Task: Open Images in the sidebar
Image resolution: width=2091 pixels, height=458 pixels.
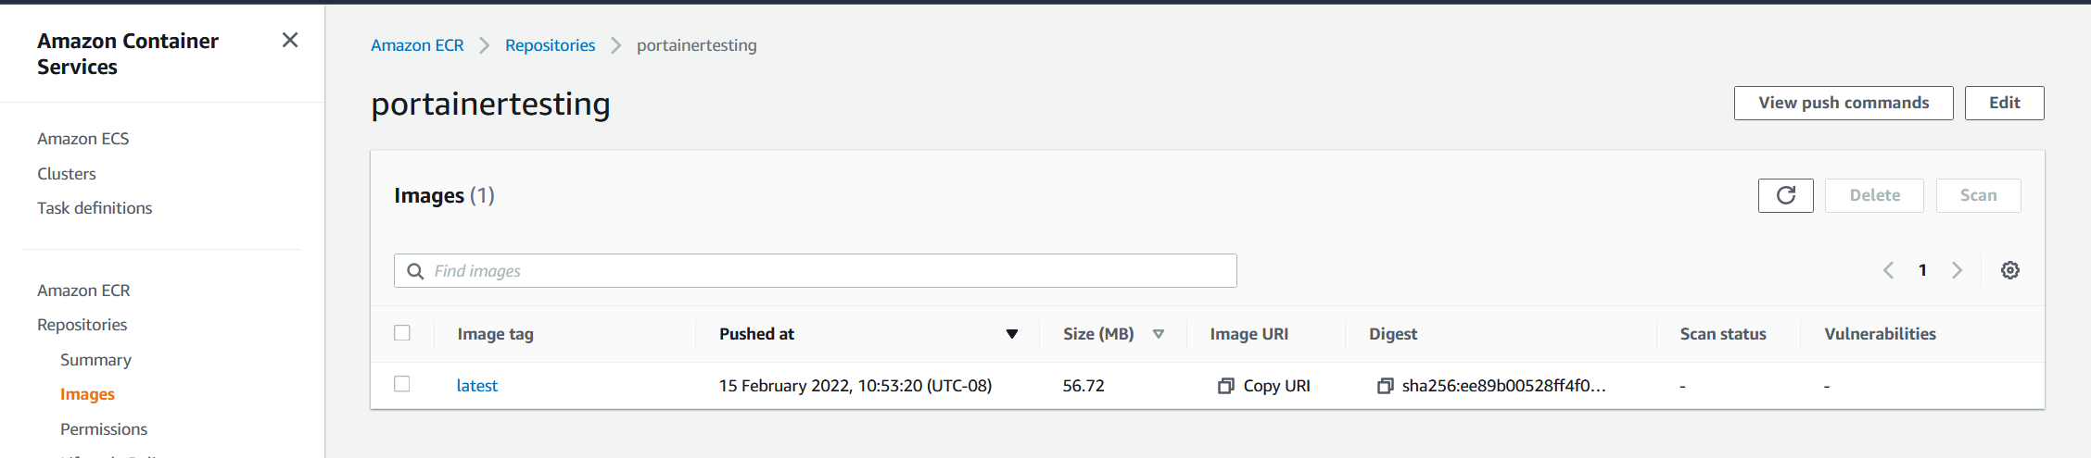Action: [x=87, y=394]
